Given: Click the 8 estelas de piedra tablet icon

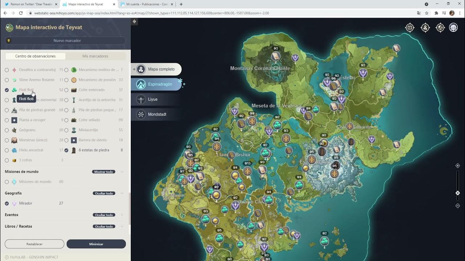Looking at the screenshot, I should coord(74,150).
